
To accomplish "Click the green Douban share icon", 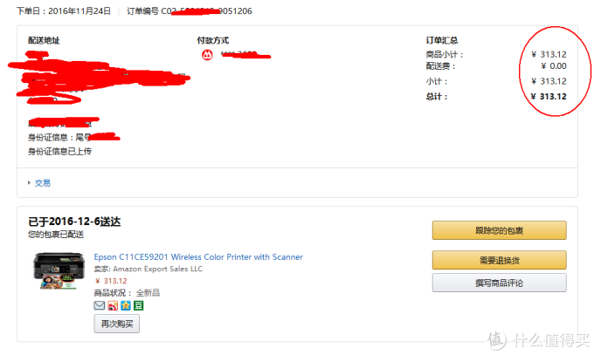I will pyautogui.click(x=138, y=305).
